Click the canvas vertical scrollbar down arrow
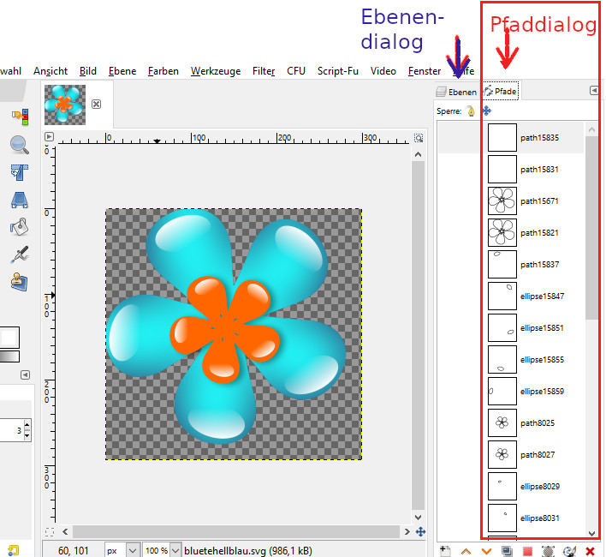Viewport: 606px width, 557px height. (x=419, y=518)
